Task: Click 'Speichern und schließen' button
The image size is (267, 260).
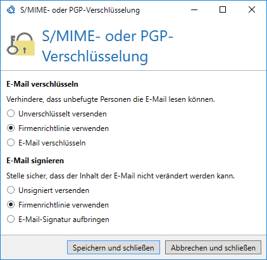Action: pos(113,247)
